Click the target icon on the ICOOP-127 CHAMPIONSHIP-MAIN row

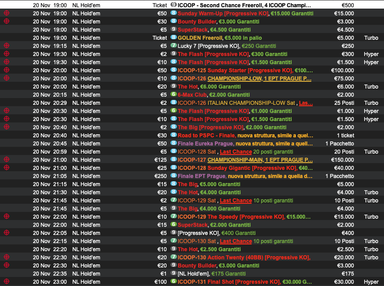click(7, 159)
